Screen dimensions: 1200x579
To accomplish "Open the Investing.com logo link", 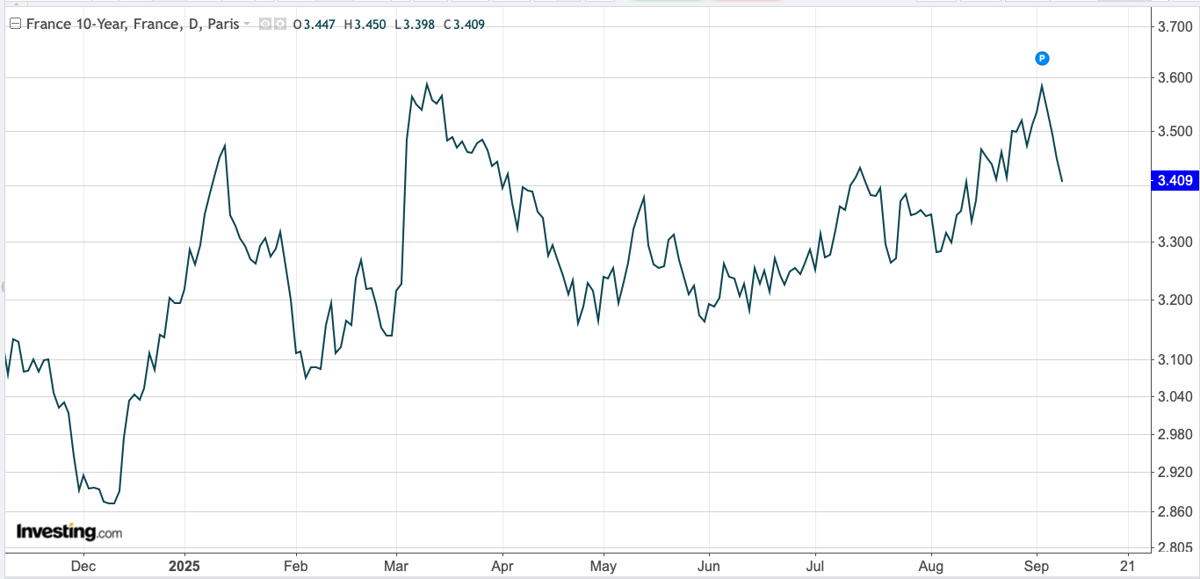I will tap(69, 532).
